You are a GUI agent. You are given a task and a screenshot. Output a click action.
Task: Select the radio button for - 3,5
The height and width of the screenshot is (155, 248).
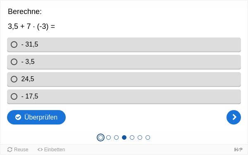point(14,62)
